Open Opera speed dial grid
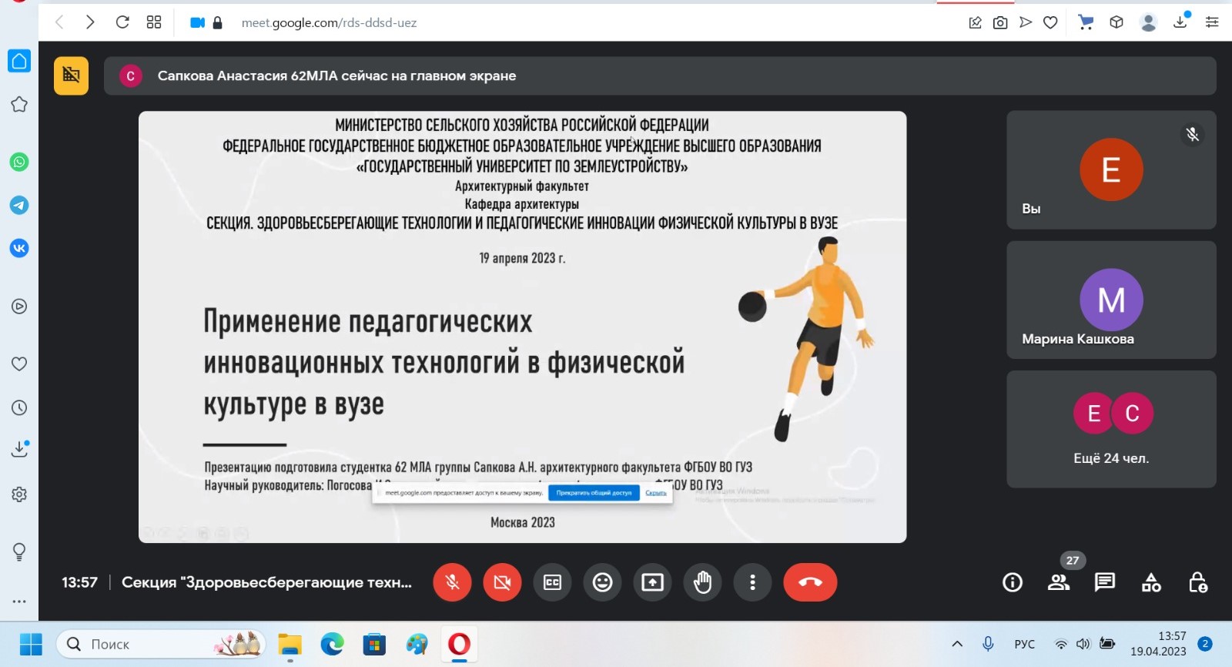 click(154, 22)
